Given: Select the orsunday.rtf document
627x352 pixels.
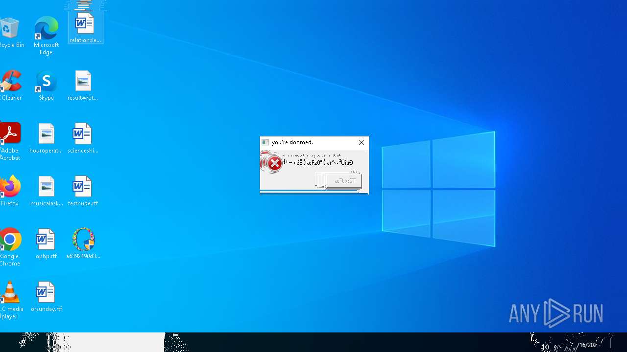Looking at the screenshot, I should (46, 297).
